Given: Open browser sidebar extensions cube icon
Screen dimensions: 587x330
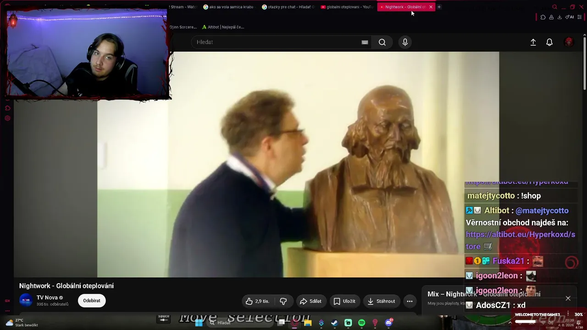Looking at the screenshot, I should (x=7, y=108).
